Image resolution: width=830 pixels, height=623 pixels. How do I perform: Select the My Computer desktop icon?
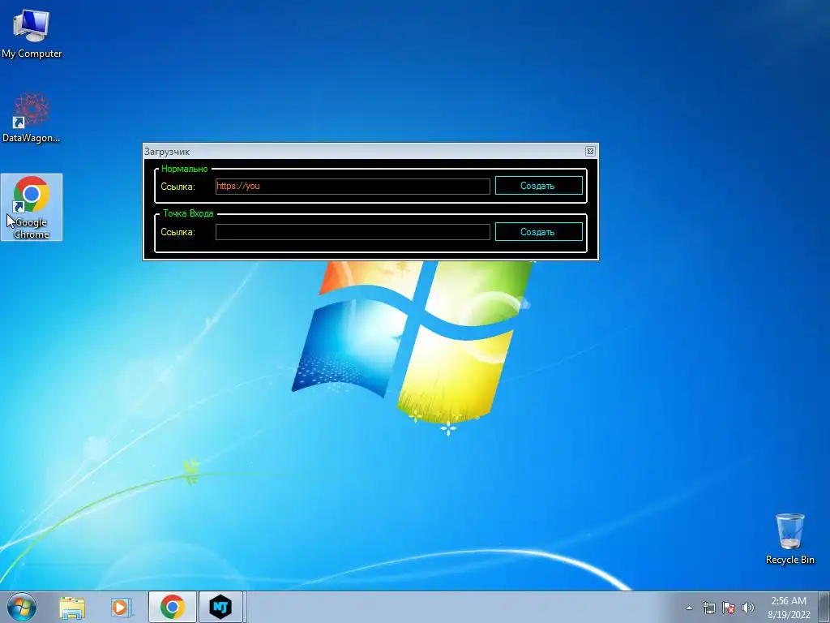[32, 34]
